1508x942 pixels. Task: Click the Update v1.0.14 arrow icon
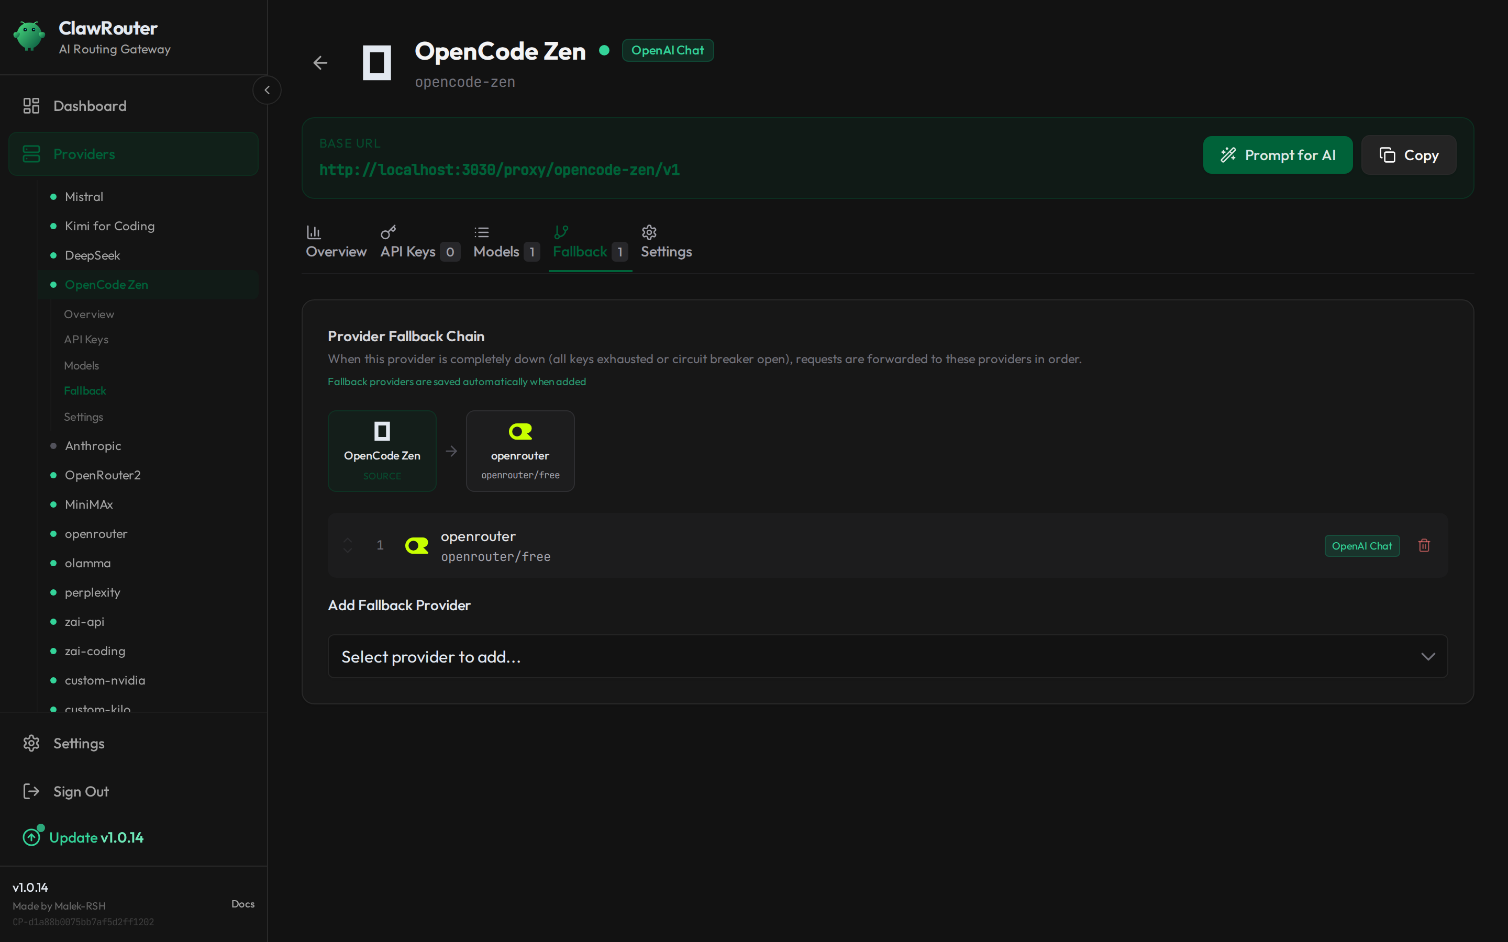(32, 837)
